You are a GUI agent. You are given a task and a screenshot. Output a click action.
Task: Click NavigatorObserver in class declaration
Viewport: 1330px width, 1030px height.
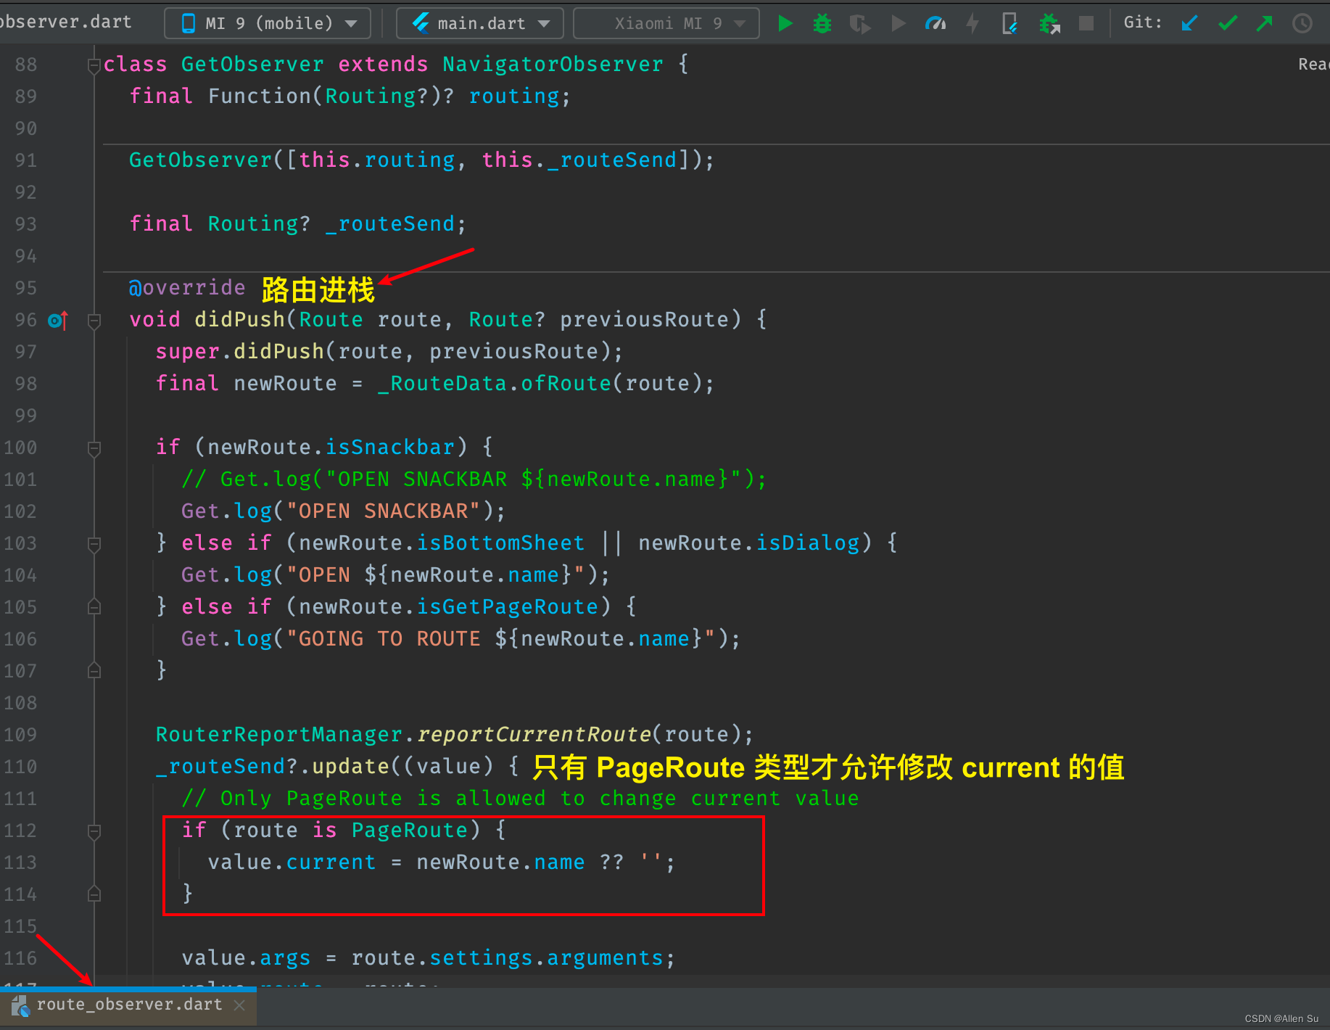[x=553, y=65]
